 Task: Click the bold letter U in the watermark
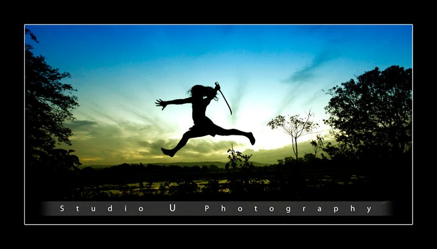(x=172, y=208)
